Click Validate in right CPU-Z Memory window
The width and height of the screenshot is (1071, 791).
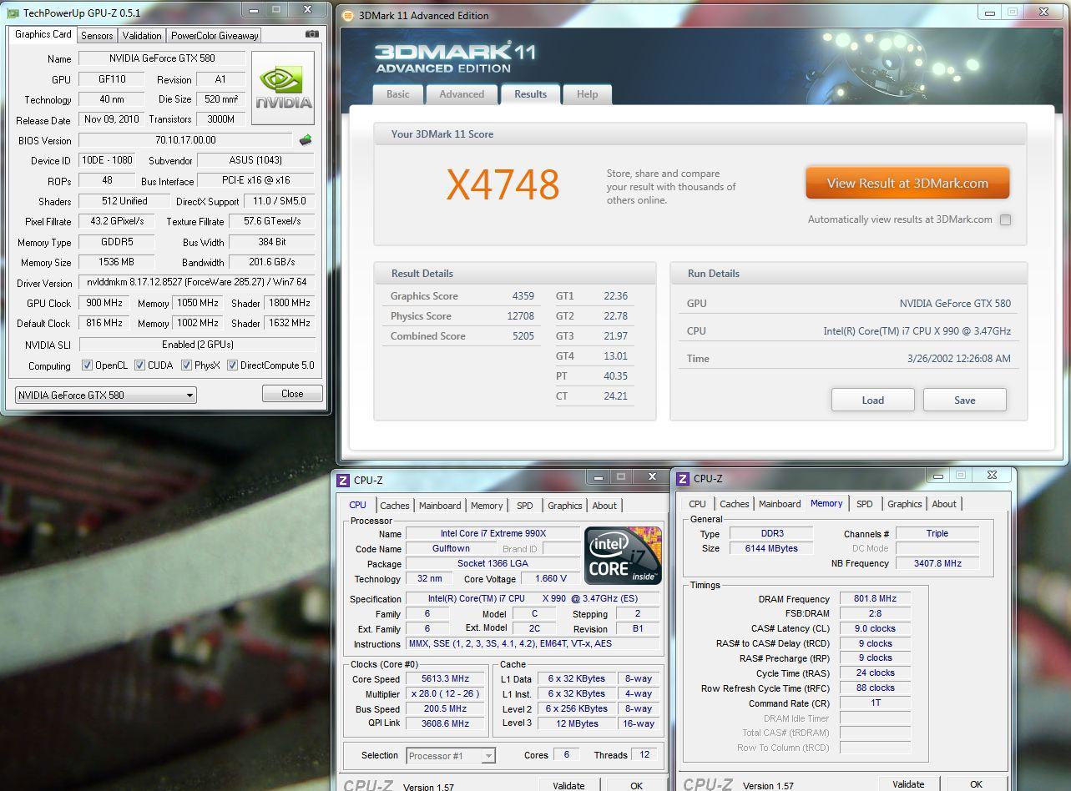[908, 784]
